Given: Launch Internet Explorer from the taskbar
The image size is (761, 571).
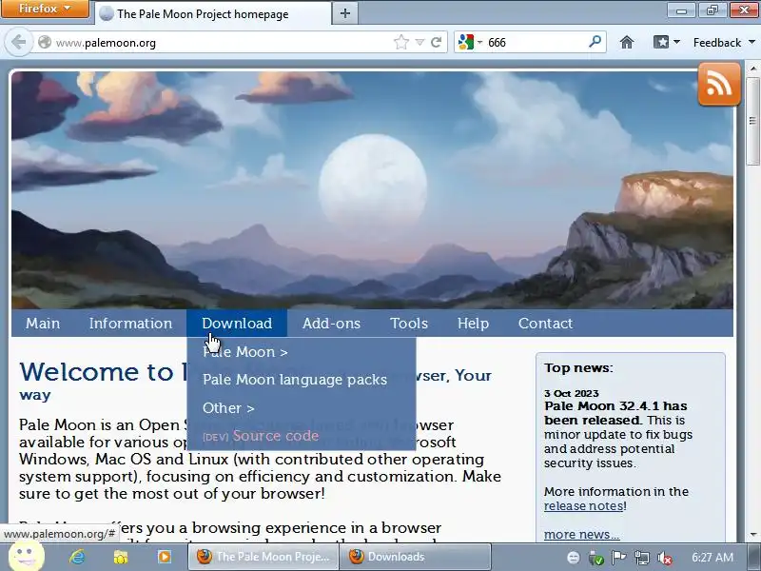Looking at the screenshot, I should click(x=77, y=557).
